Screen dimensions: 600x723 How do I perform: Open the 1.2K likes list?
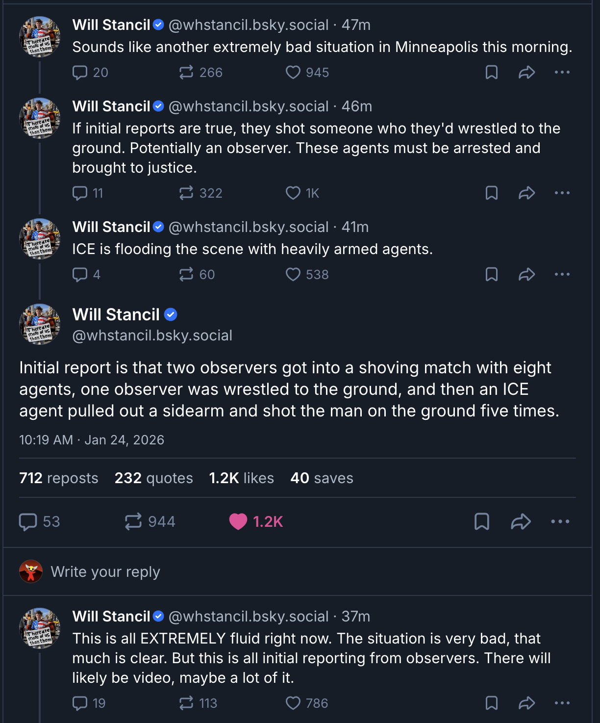pyautogui.click(x=241, y=478)
